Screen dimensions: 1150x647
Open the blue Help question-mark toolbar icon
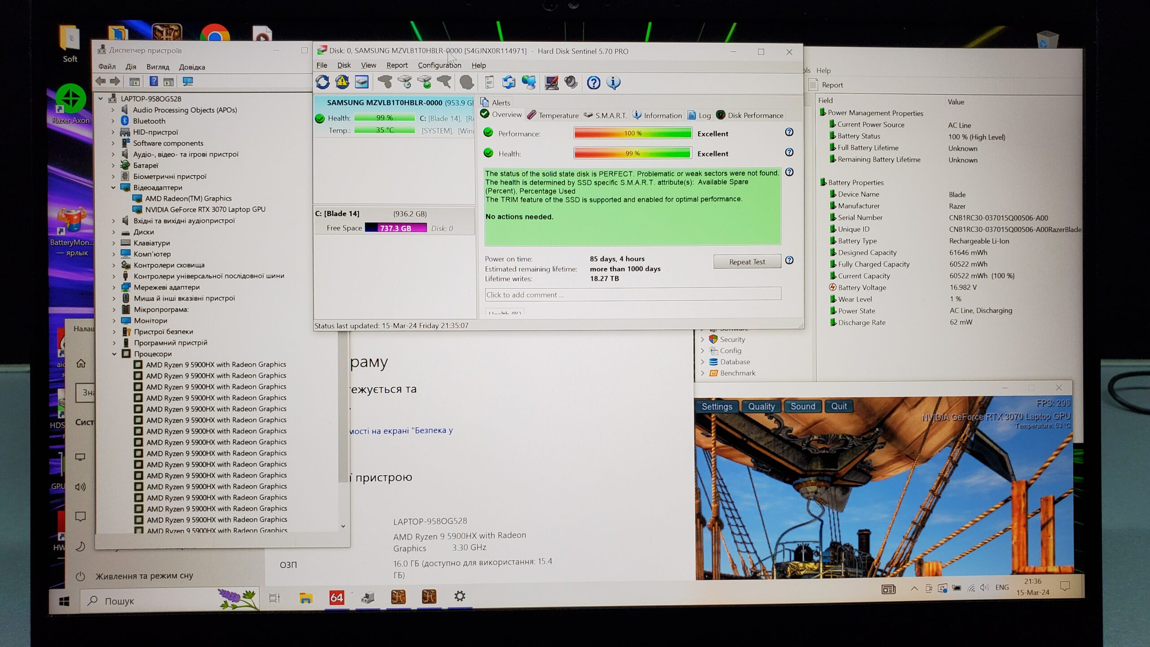point(593,83)
